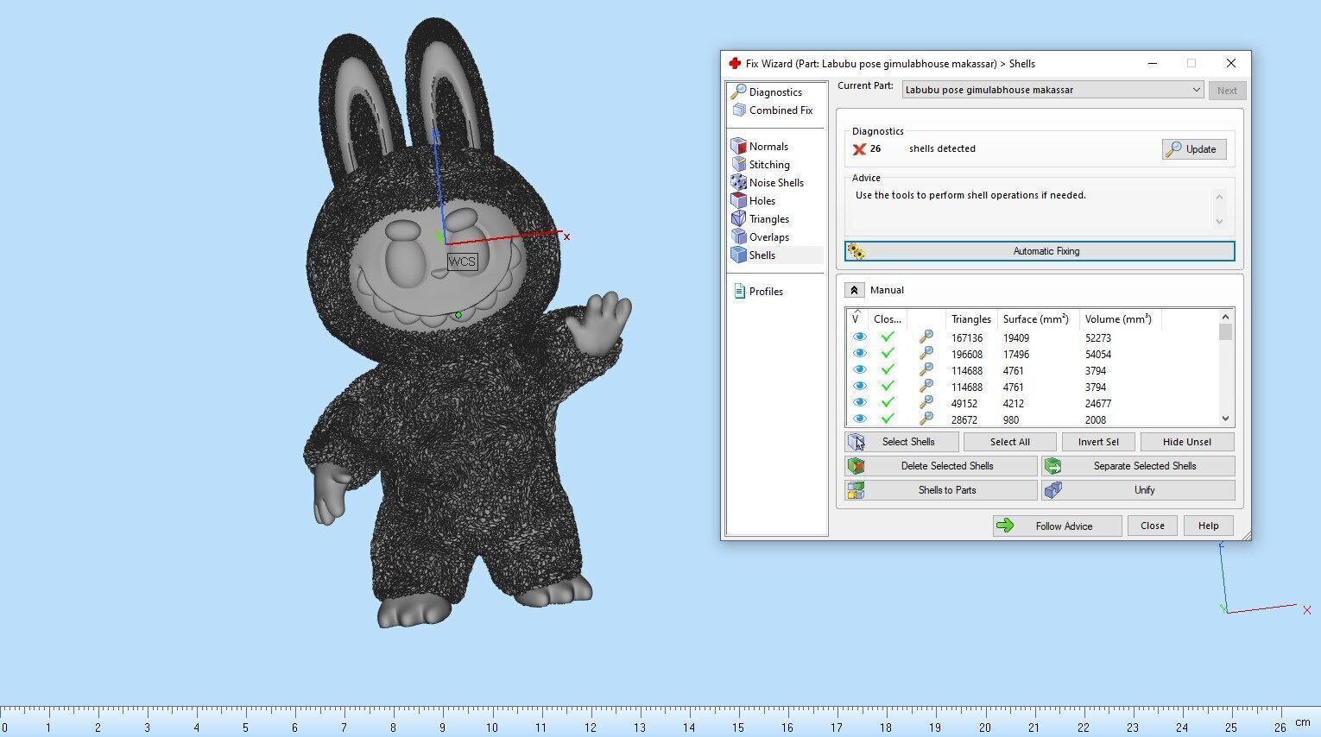1321x737 pixels.
Task: Click the Next part button
Action: coord(1227,91)
